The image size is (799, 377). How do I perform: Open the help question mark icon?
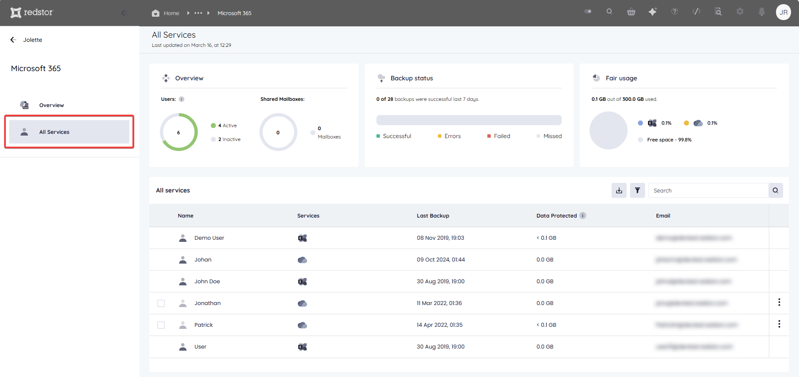pos(675,12)
